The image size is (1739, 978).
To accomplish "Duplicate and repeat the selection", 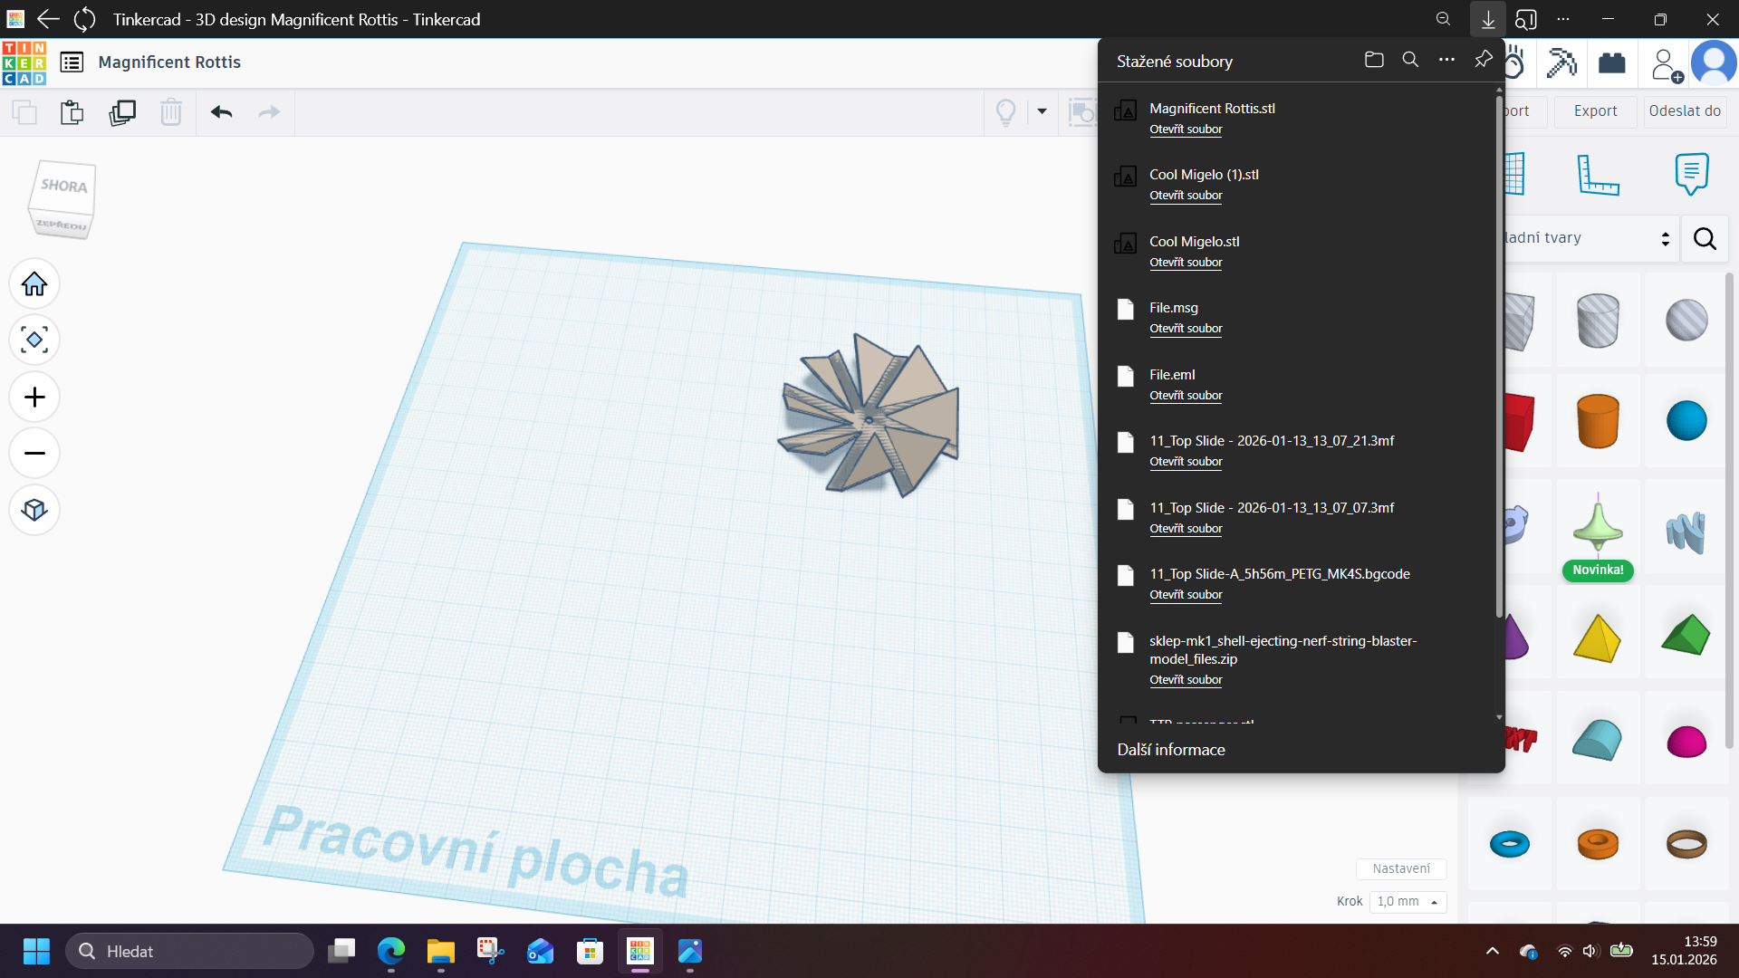I will pos(122,112).
